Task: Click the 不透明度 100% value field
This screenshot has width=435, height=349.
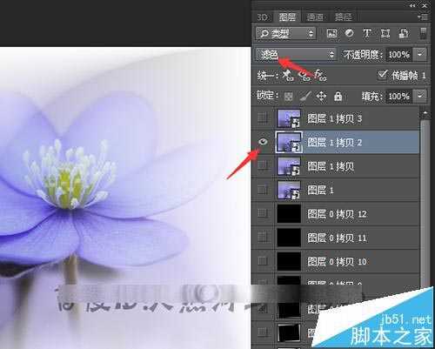Action: pyautogui.click(x=399, y=54)
